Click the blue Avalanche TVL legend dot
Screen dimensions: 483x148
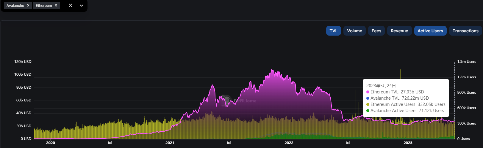pos(368,98)
